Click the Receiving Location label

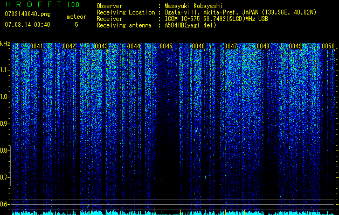126,12
